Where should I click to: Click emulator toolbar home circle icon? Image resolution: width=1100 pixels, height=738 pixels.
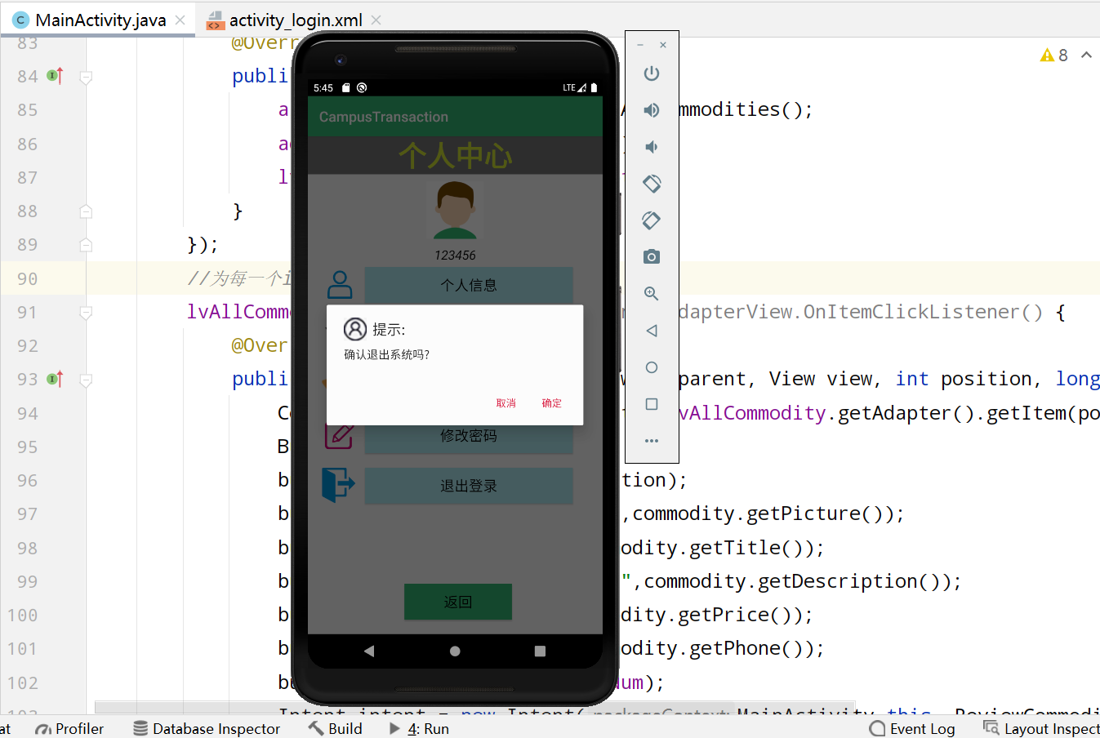coord(651,367)
